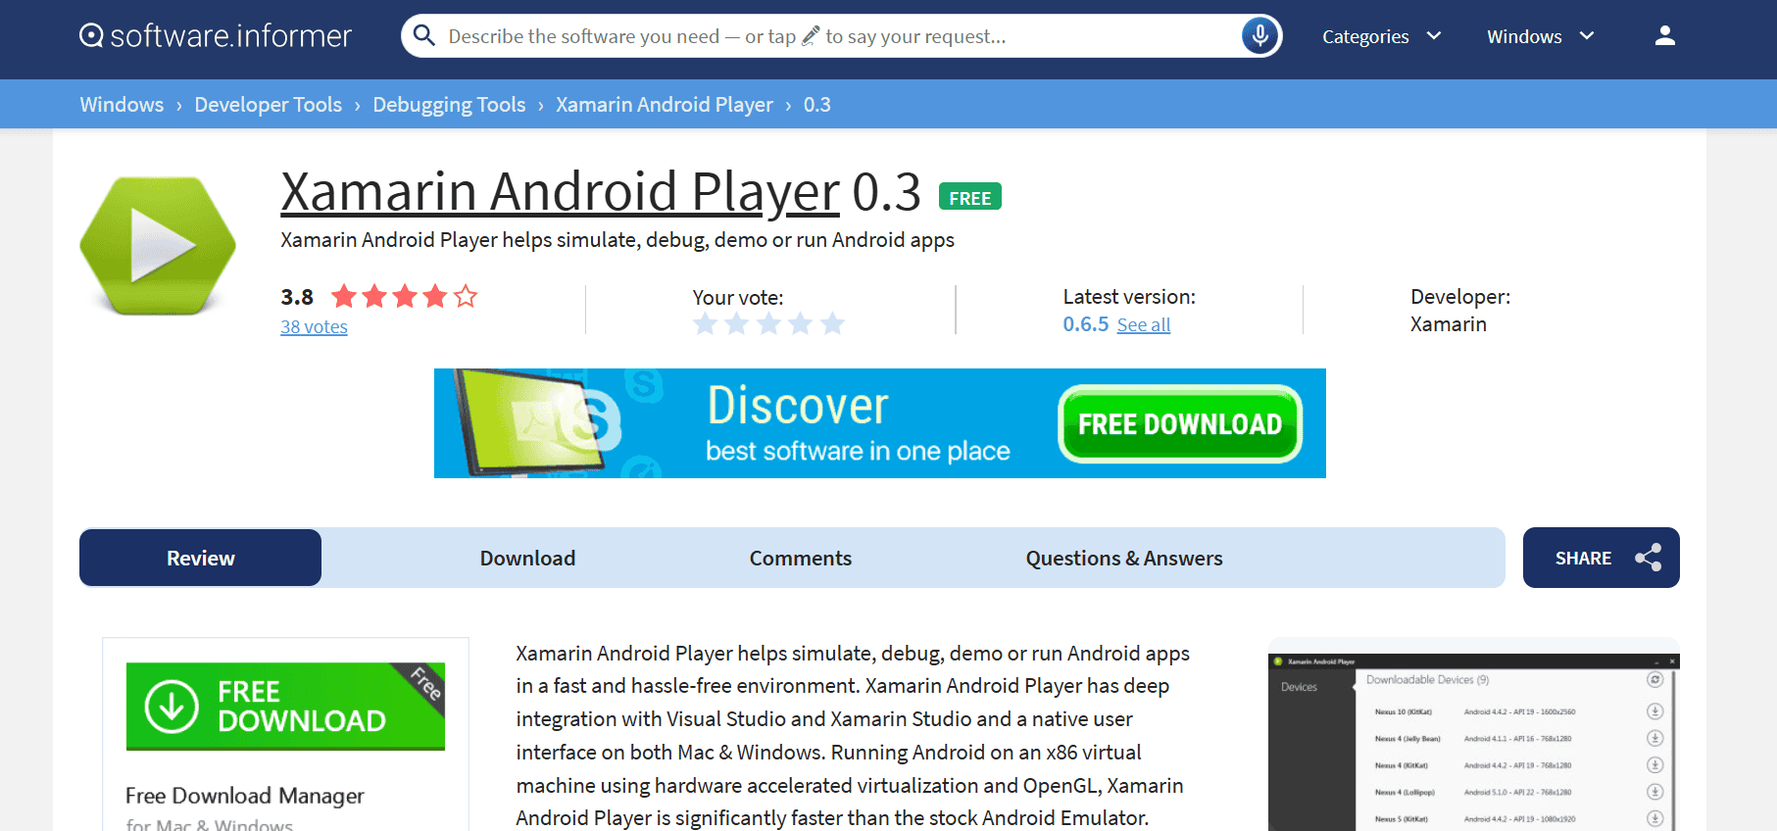Image resolution: width=1777 pixels, height=831 pixels.
Task: Activate the microphone voice search button
Action: 1259,36
